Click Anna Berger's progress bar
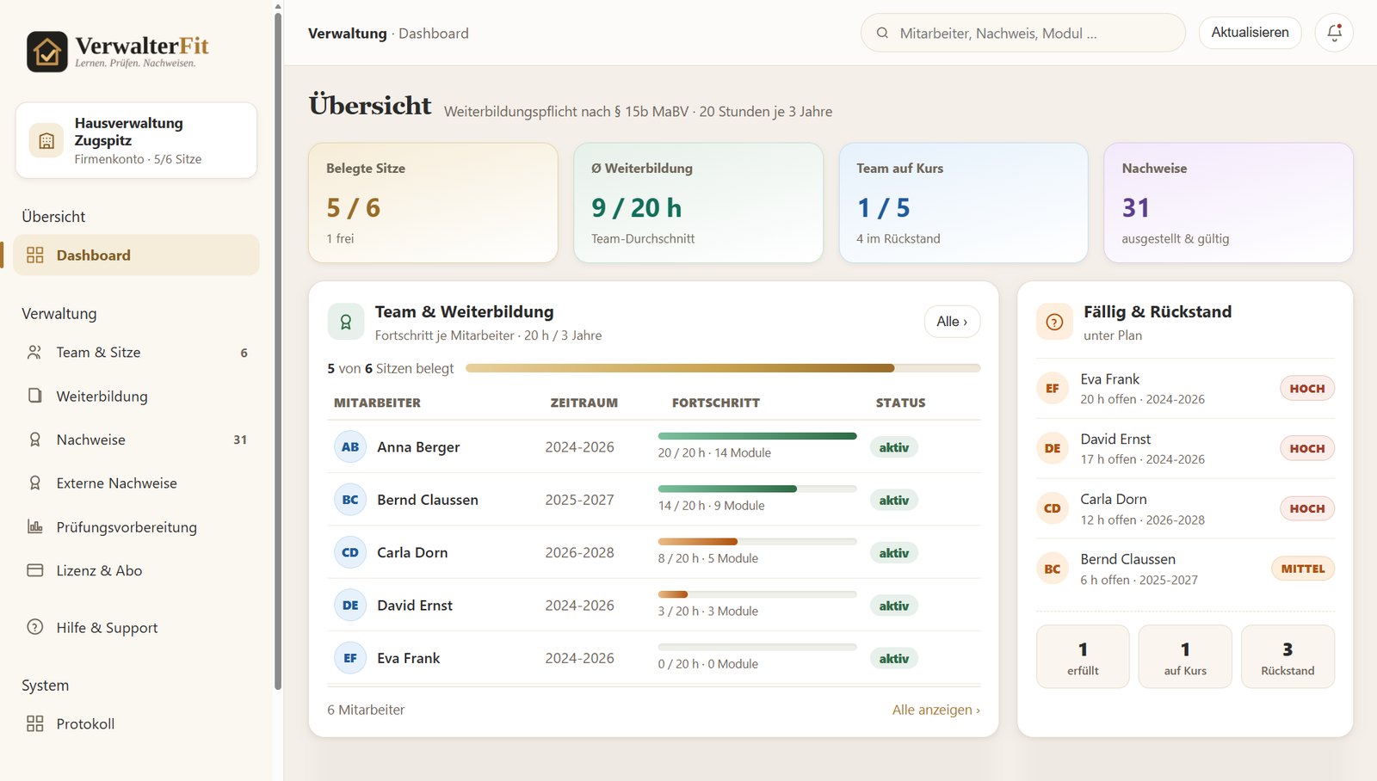 (757, 436)
